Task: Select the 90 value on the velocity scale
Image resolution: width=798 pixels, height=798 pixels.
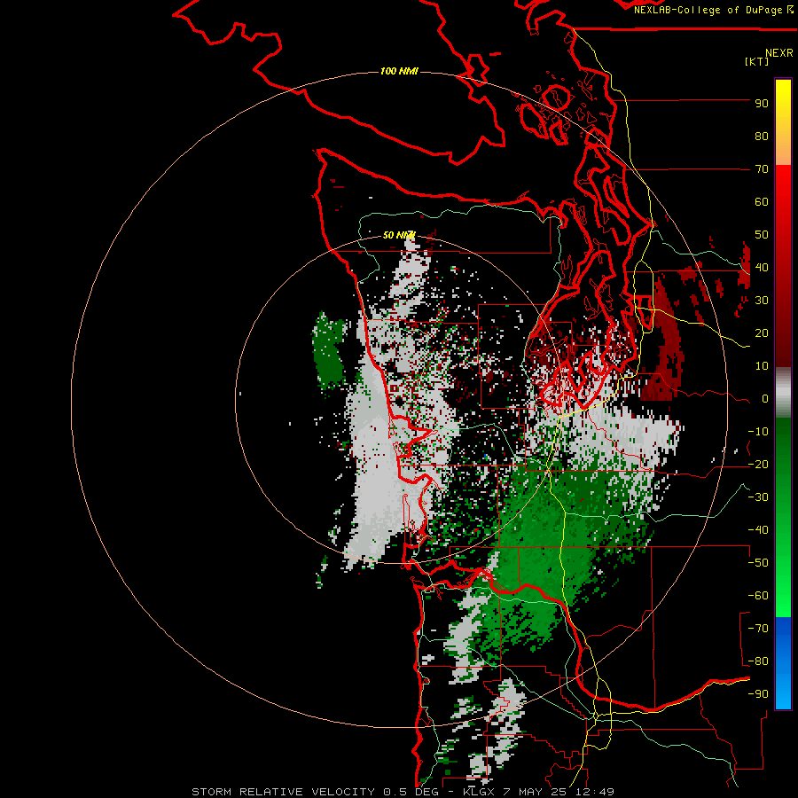Action: (x=762, y=104)
